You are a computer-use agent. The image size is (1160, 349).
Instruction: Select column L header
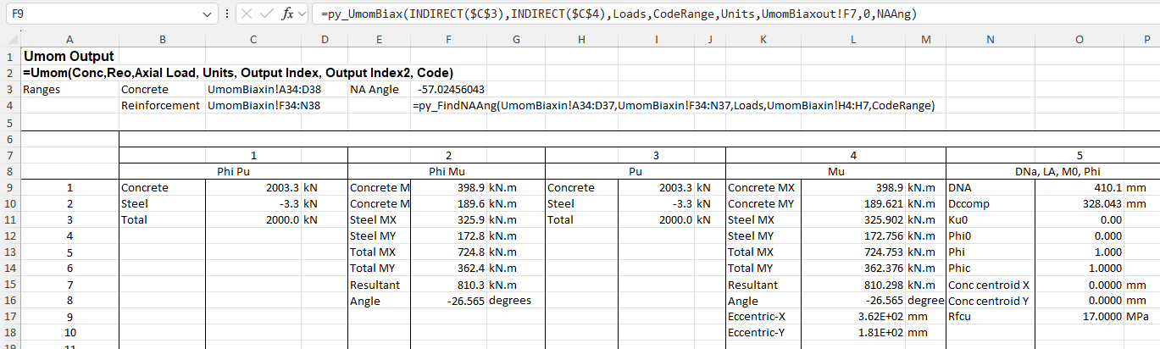click(852, 39)
